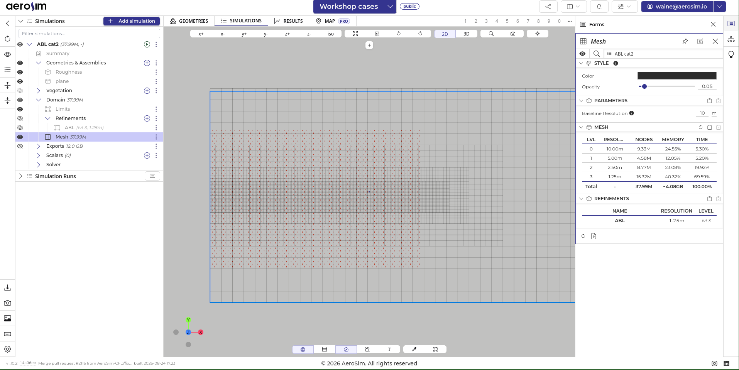Open the documentation book dropdown

[573, 7]
